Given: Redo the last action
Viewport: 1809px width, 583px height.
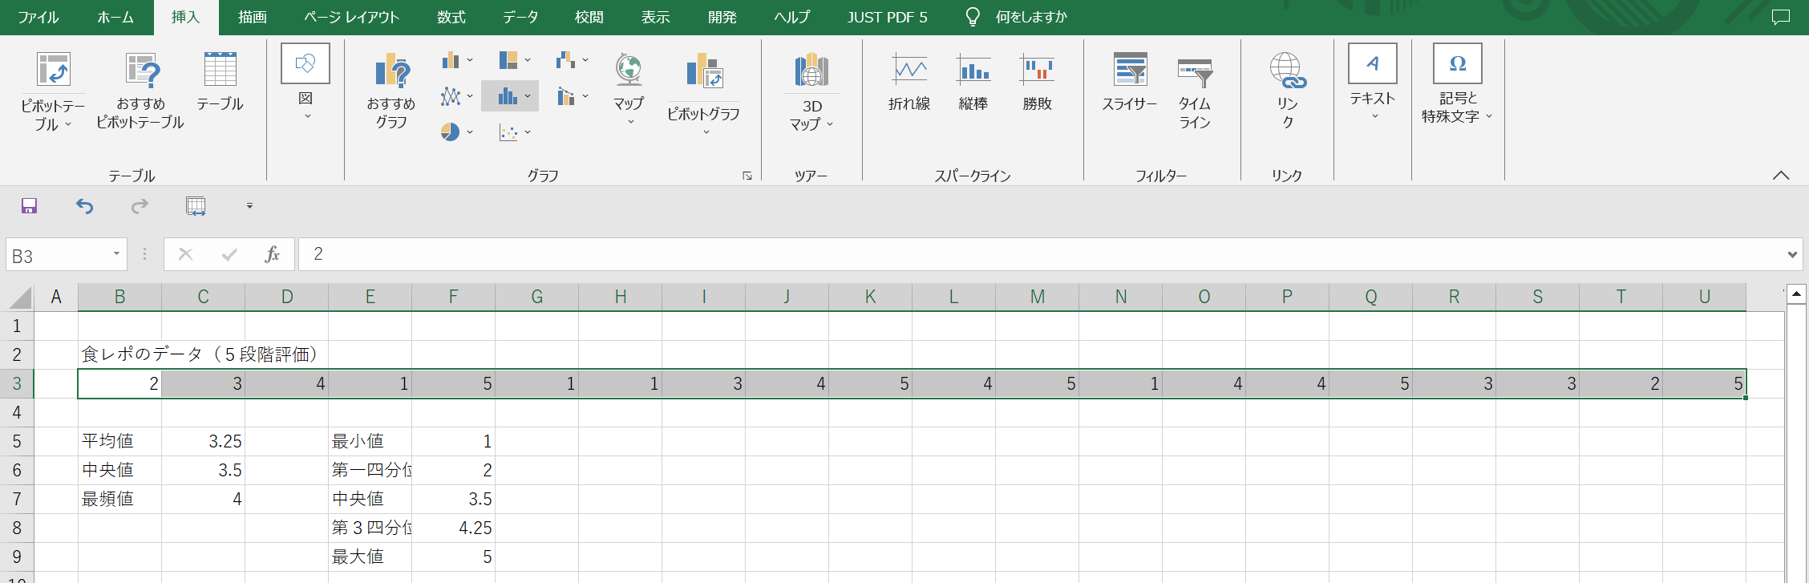Looking at the screenshot, I should [140, 206].
